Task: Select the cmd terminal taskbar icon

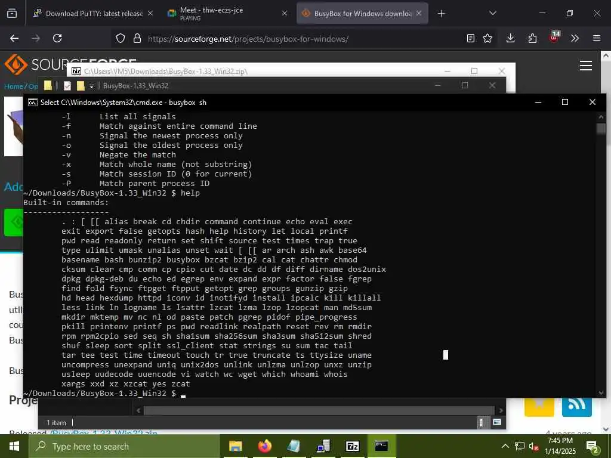Action: click(x=381, y=446)
